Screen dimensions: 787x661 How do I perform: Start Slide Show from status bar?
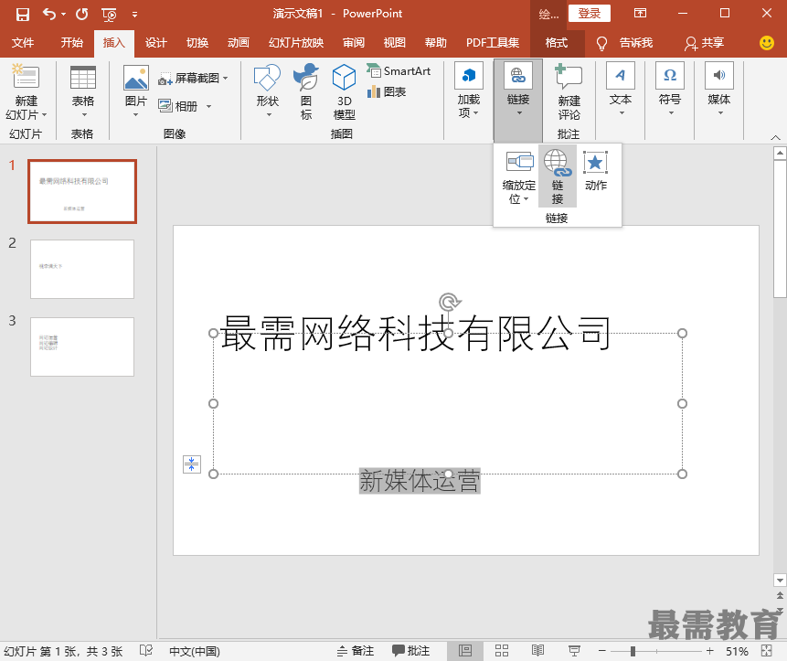point(574,651)
